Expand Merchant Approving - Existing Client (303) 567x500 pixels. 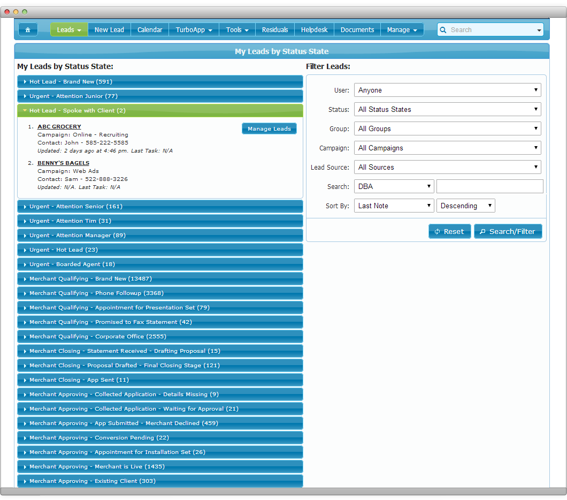pos(160,481)
